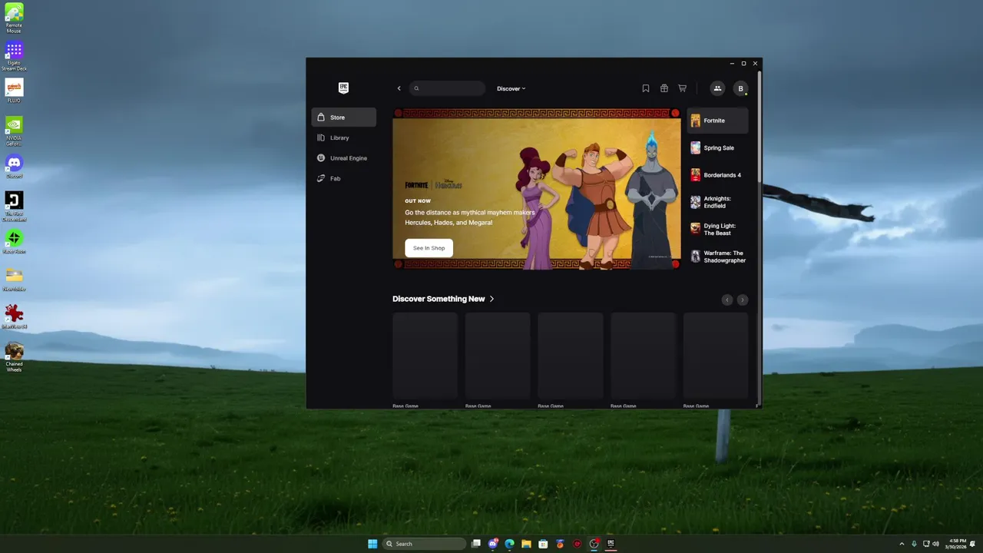Screen dimensions: 983x553
Task: Open the Store section in sidebar
Action: click(x=343, y=118)
